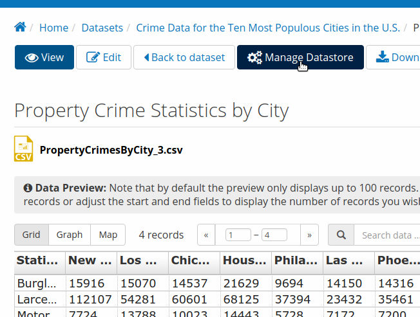420x317 pixels.
Task: Click the magnifier search icon
Action: [341, 235]
